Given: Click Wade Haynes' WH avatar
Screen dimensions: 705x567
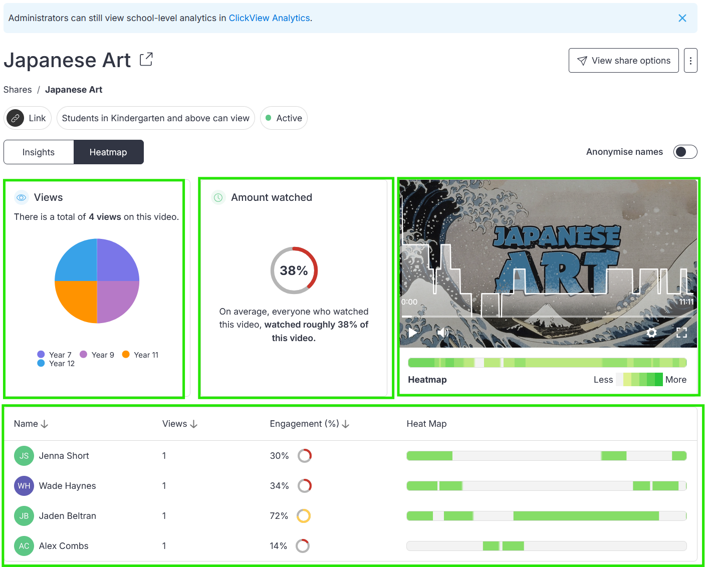Looking at the screenshot, I should coord(24,486).
